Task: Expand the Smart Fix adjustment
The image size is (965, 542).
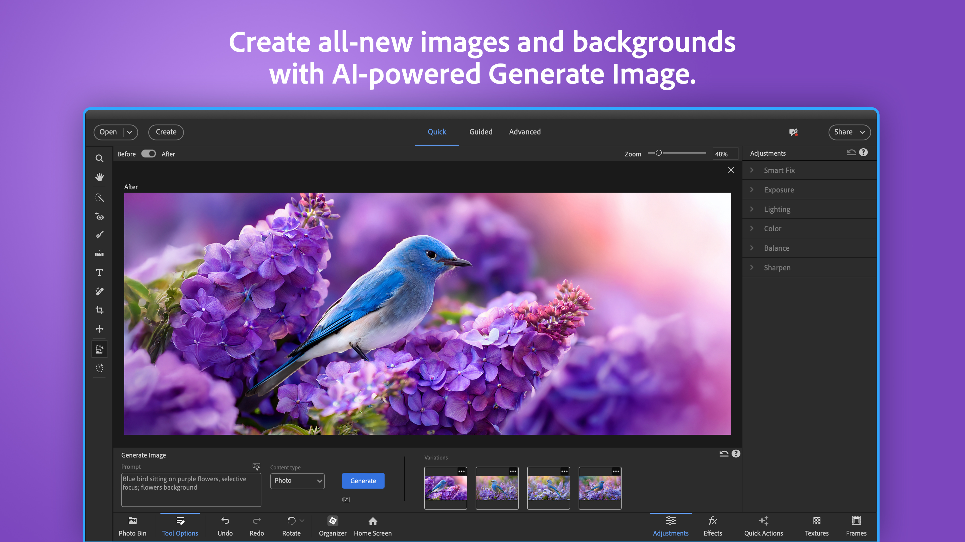Action: 779,170
